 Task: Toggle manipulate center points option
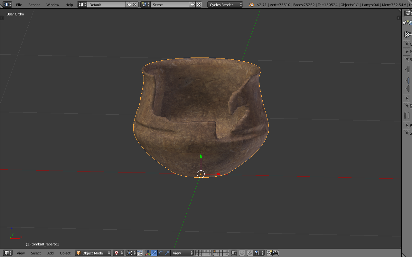140,253
